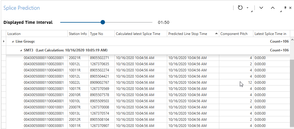The image size is (294, 129).
Task: Click Latest Splice Time in column header
Action: coord(272,34)
